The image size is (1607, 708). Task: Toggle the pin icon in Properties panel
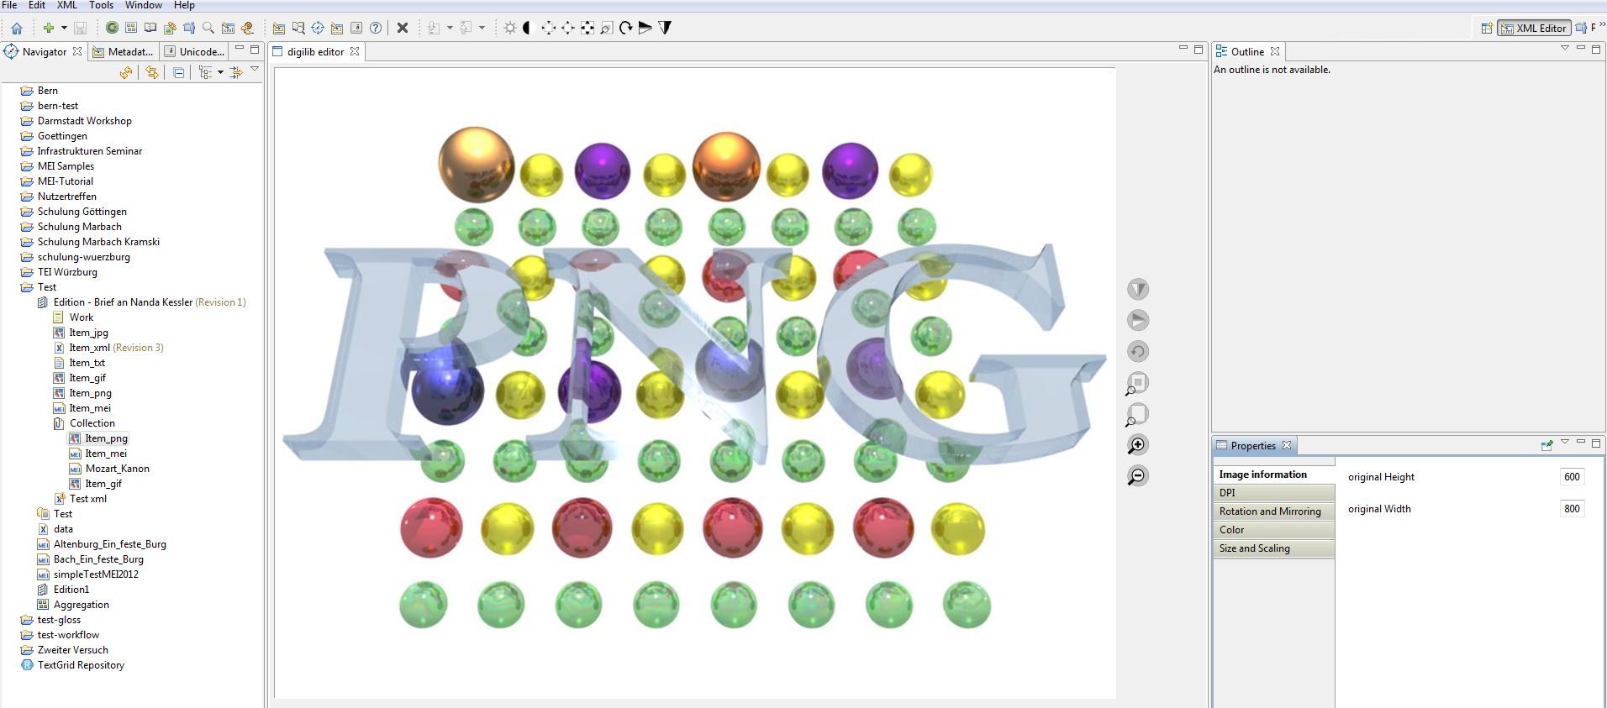tap(1546, 445)
